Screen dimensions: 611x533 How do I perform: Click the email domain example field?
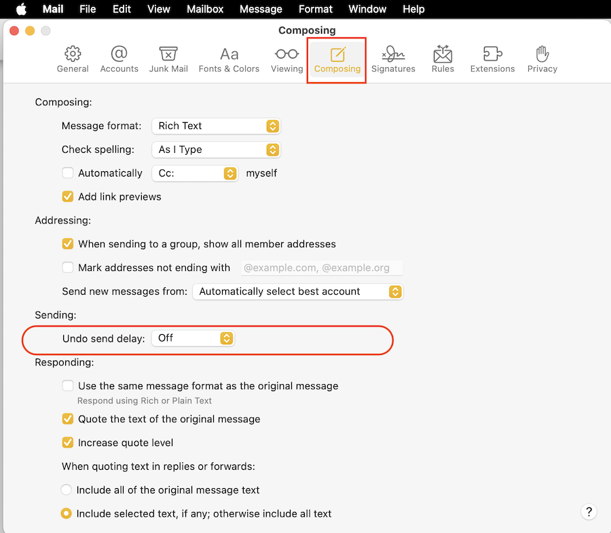(322, 268)
